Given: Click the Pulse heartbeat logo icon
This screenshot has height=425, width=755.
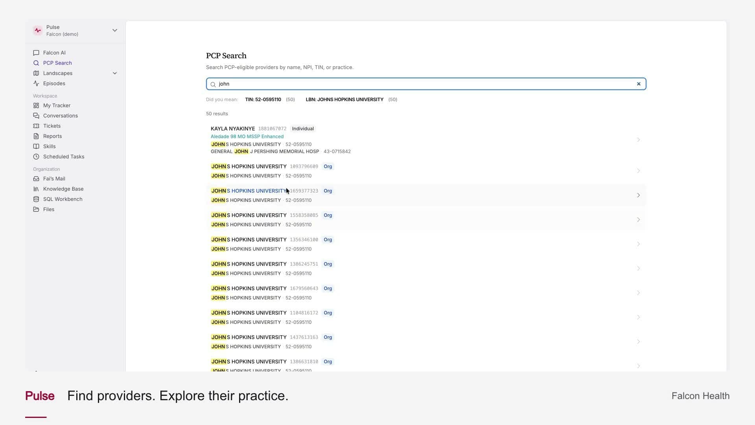Looking at the screenshot, I should (x=38, y=30).
